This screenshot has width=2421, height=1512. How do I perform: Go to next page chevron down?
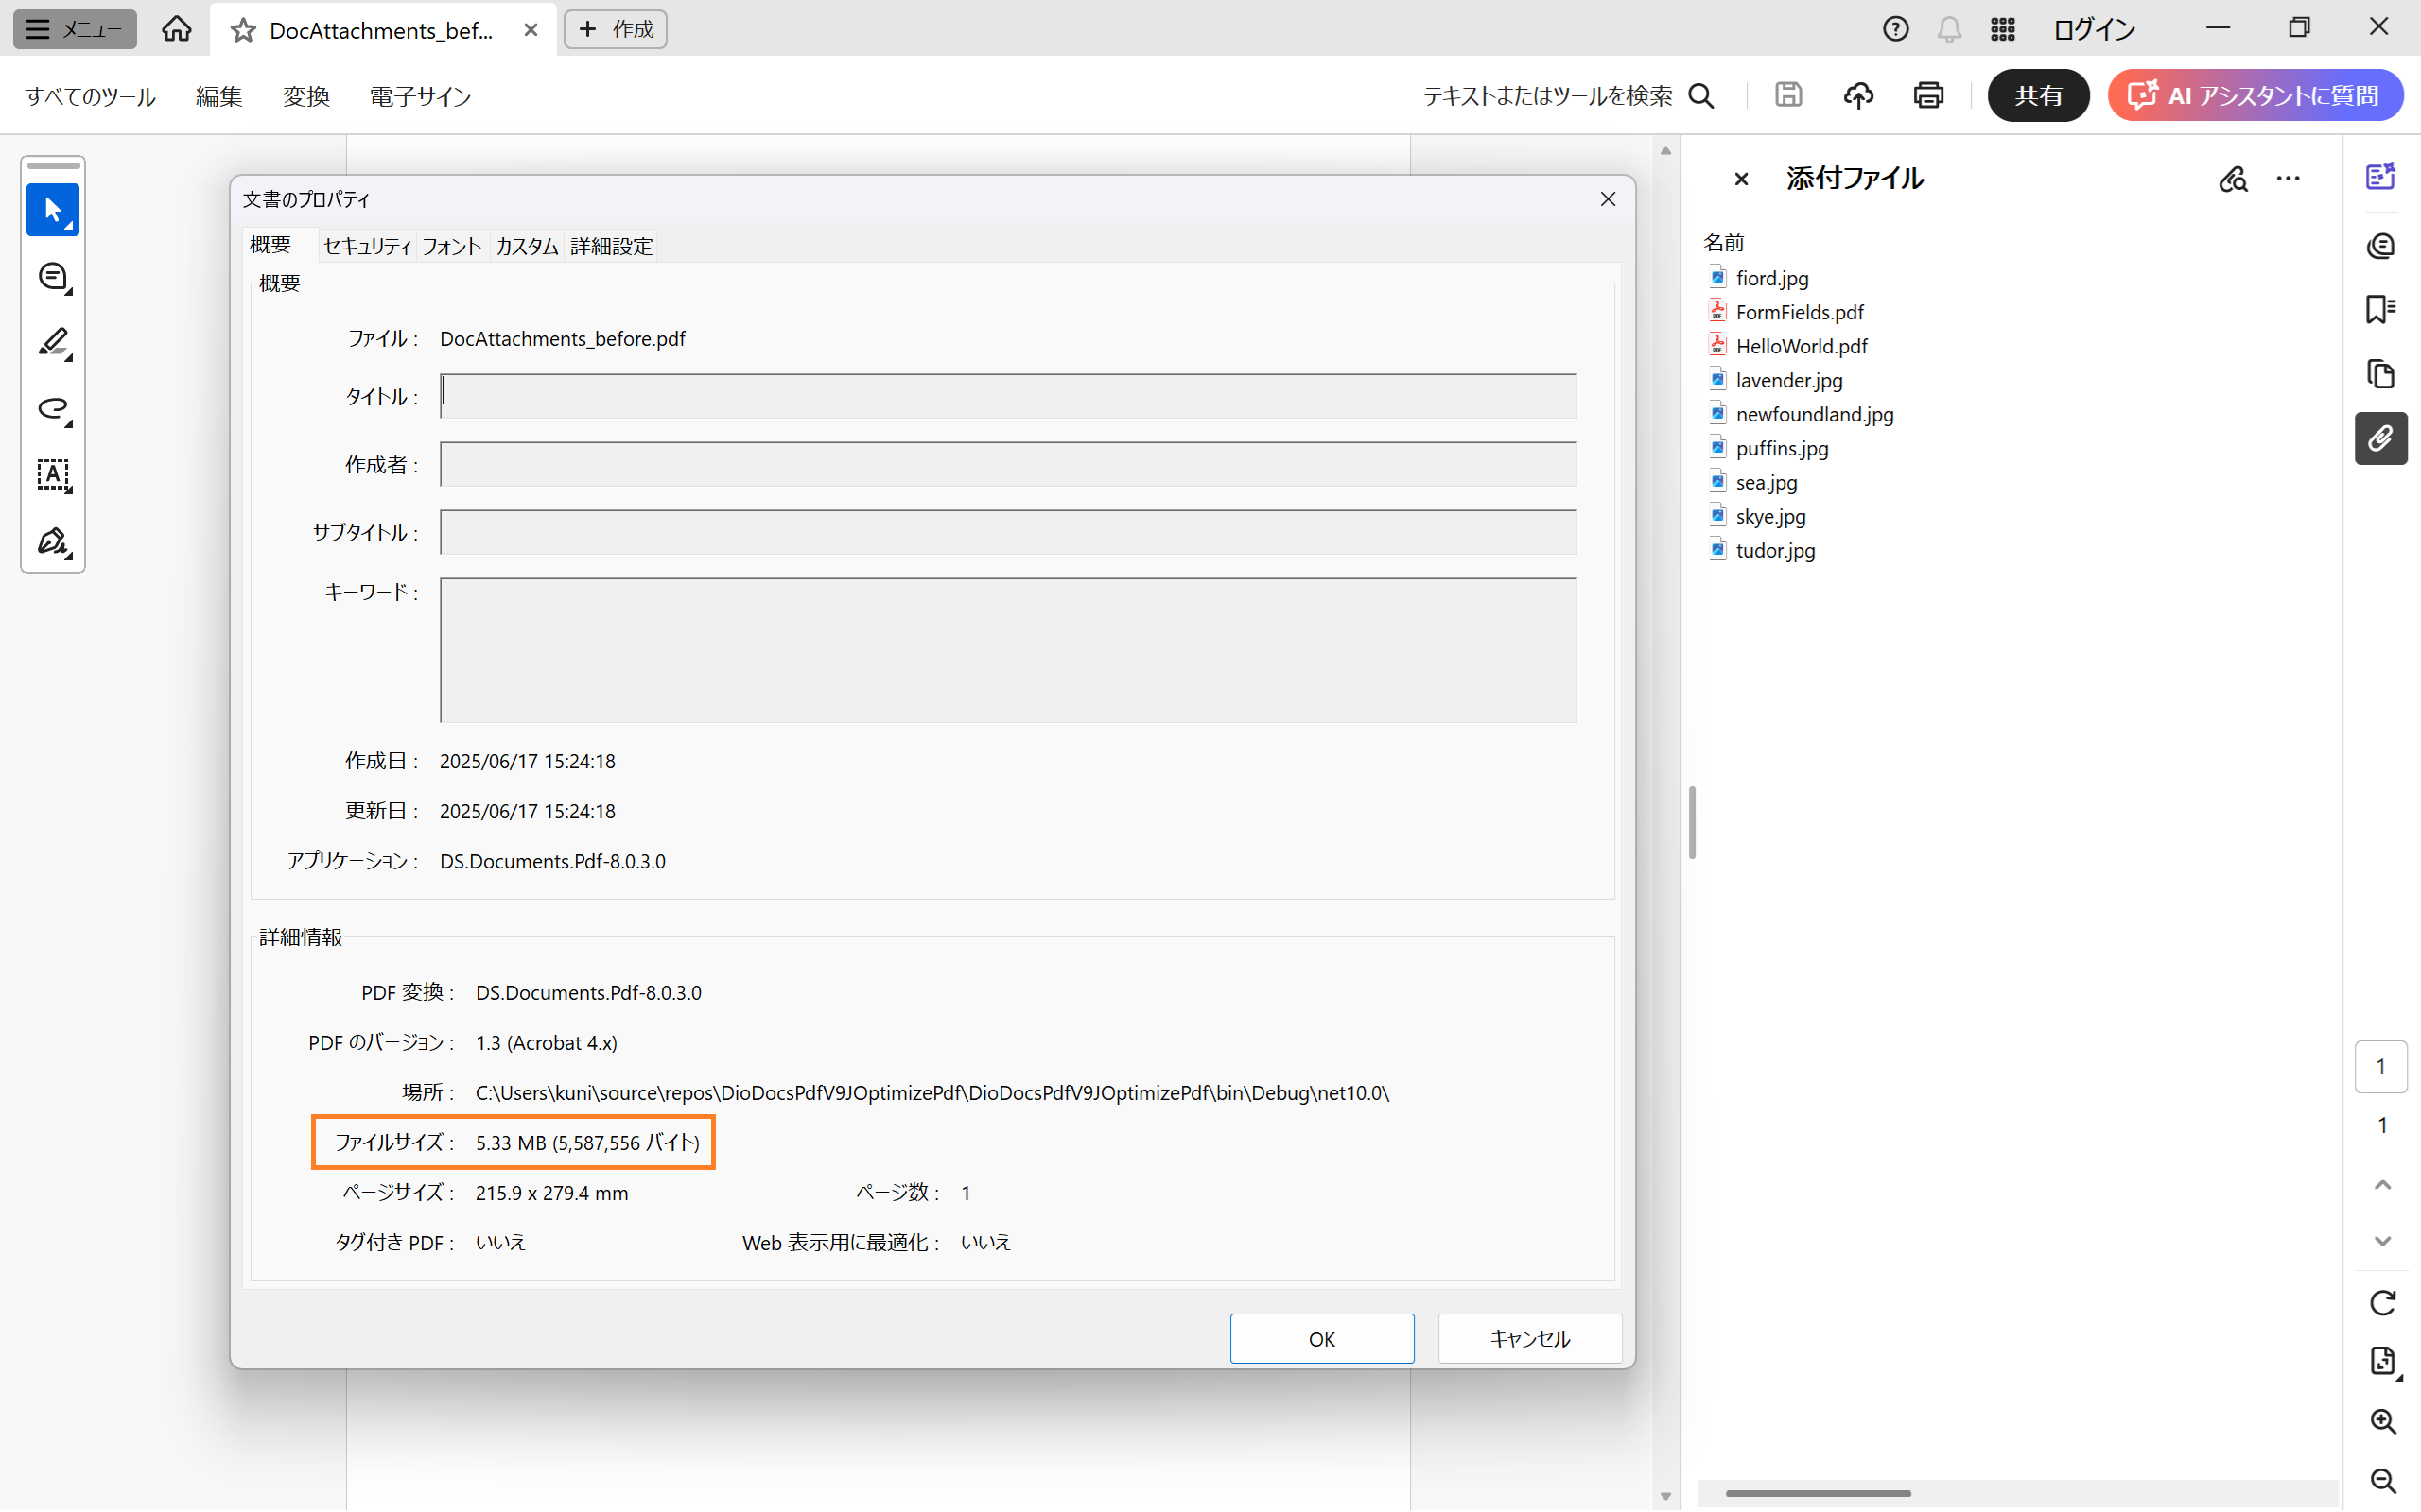pyautogui.click(x=2382, y=1241)
